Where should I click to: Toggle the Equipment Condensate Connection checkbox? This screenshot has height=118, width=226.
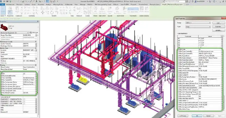(24, 99)
